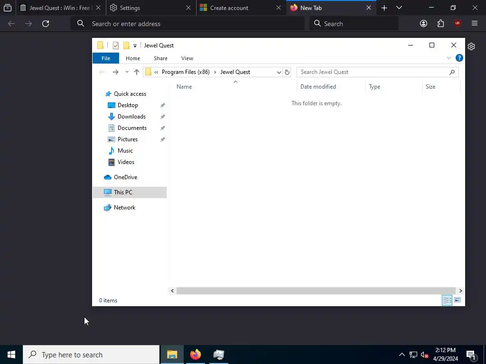Sort by Date modified column
Image resolution: width=486 pixels, height=364 pixels.
tap(318, 87)
